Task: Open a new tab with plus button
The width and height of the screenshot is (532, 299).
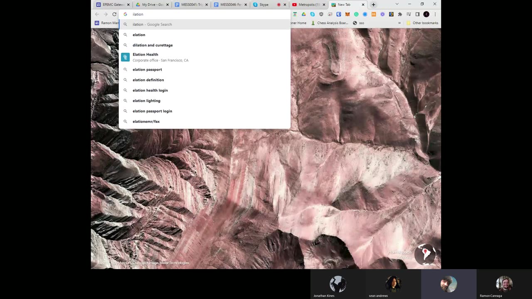Action: [373, 5]
